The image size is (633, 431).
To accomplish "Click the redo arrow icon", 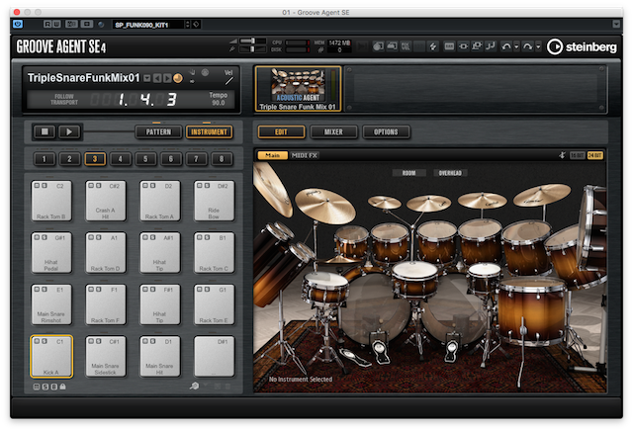I will pos(527,46).
